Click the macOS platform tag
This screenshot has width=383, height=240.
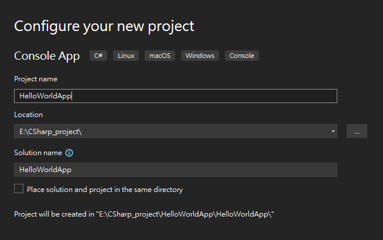coord(159,56)
